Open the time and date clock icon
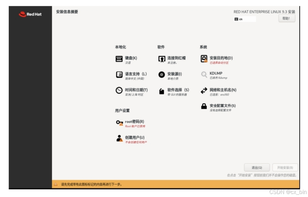 pos(119,90)
